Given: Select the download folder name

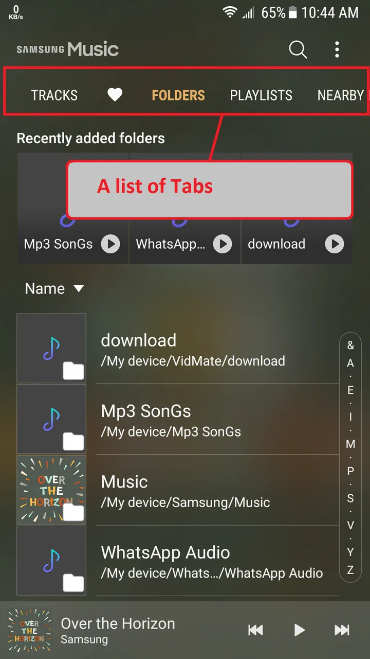Looking at the screenshot, I should [x=139, y=340].
